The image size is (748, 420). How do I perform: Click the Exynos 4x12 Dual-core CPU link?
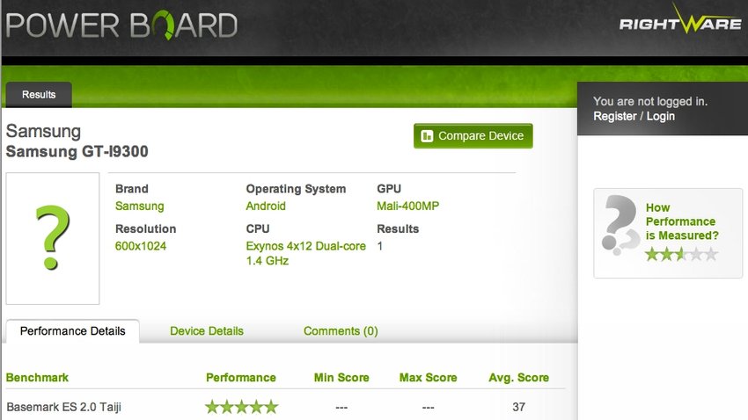click(305, 253)
